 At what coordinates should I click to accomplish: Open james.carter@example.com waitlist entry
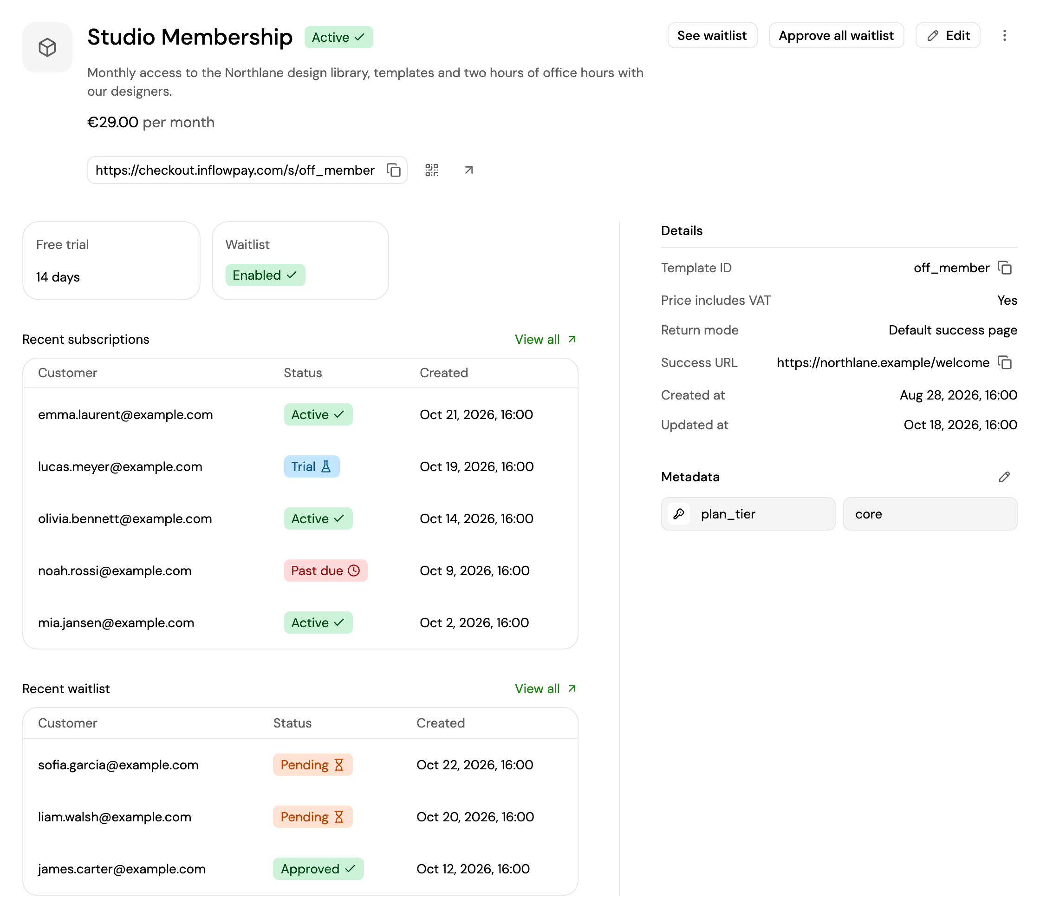300,869
